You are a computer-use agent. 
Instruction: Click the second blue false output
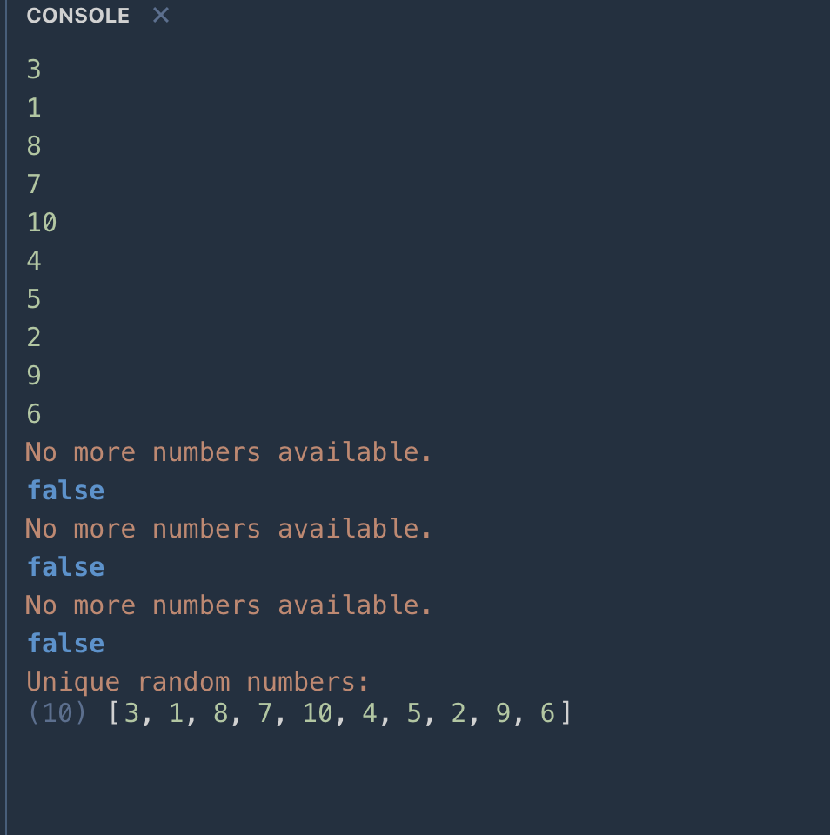tap(65, 567)
